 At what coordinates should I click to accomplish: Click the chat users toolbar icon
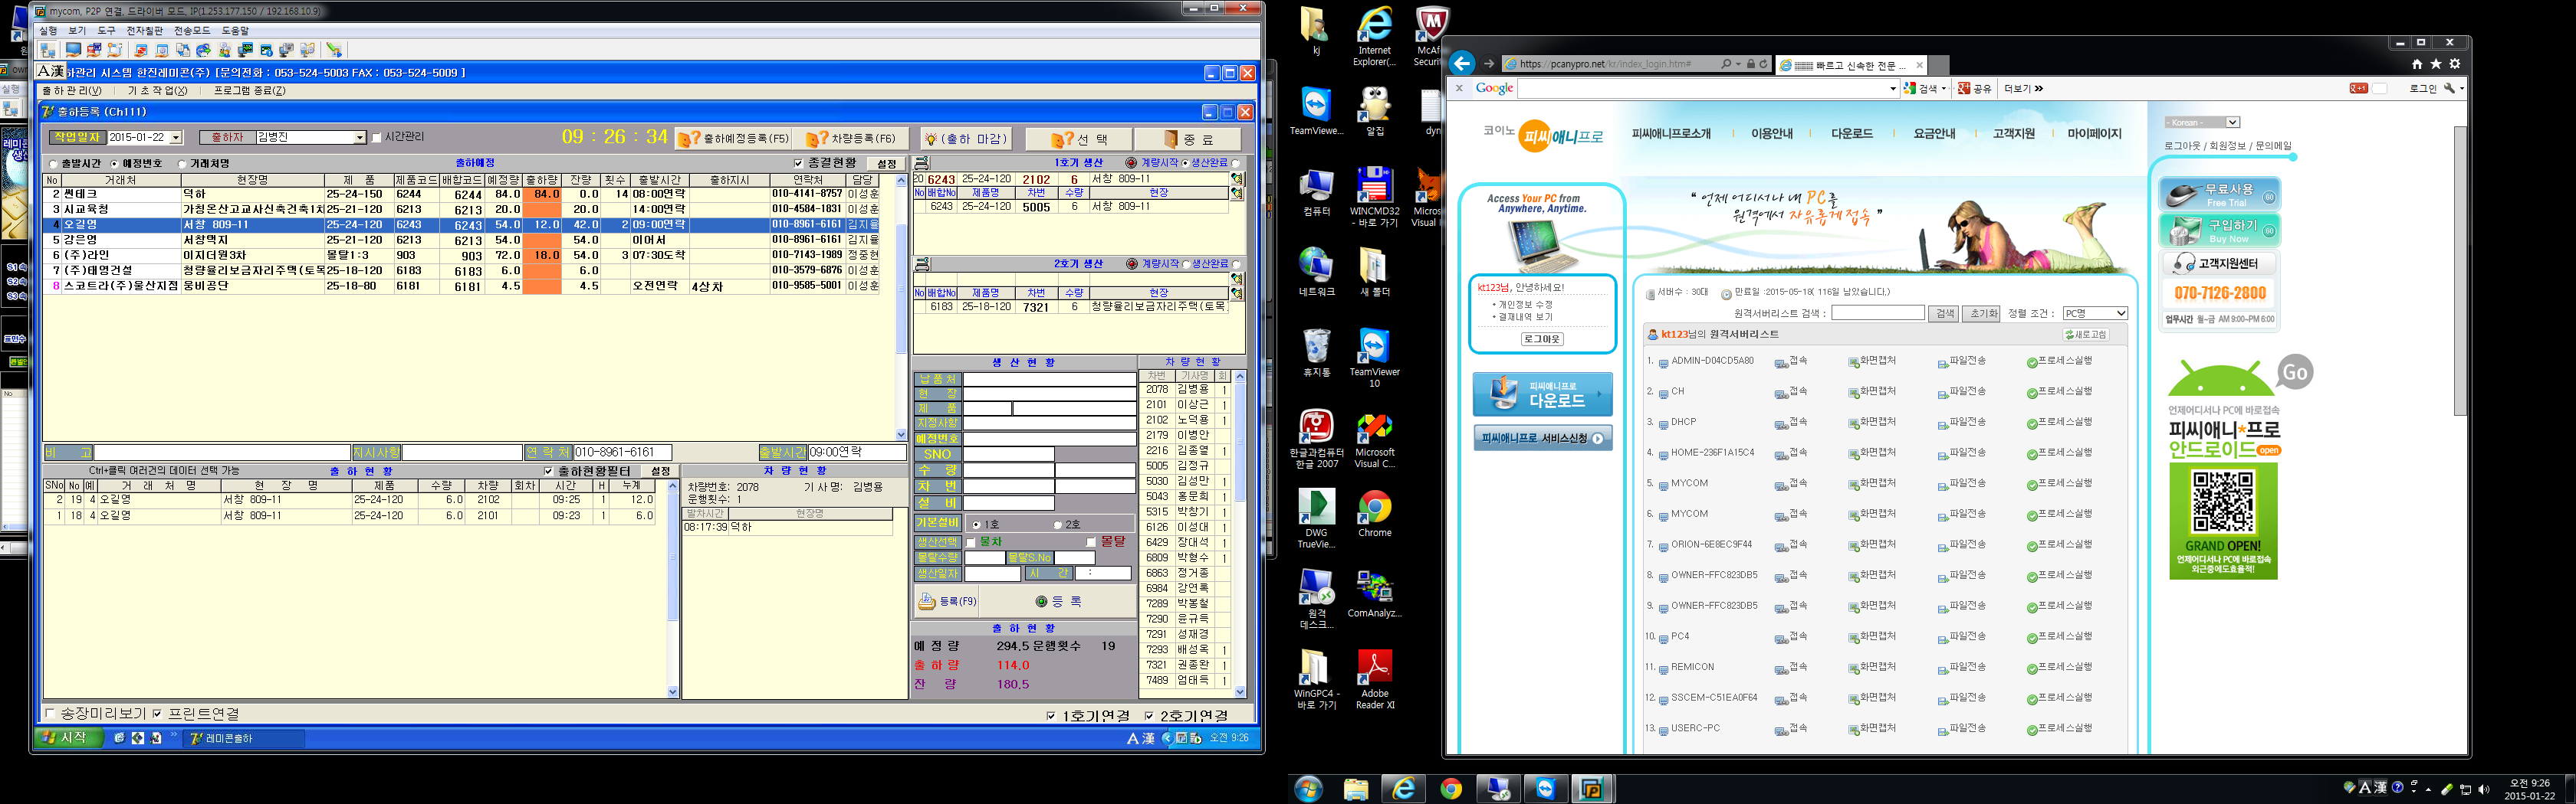(225, 50)
